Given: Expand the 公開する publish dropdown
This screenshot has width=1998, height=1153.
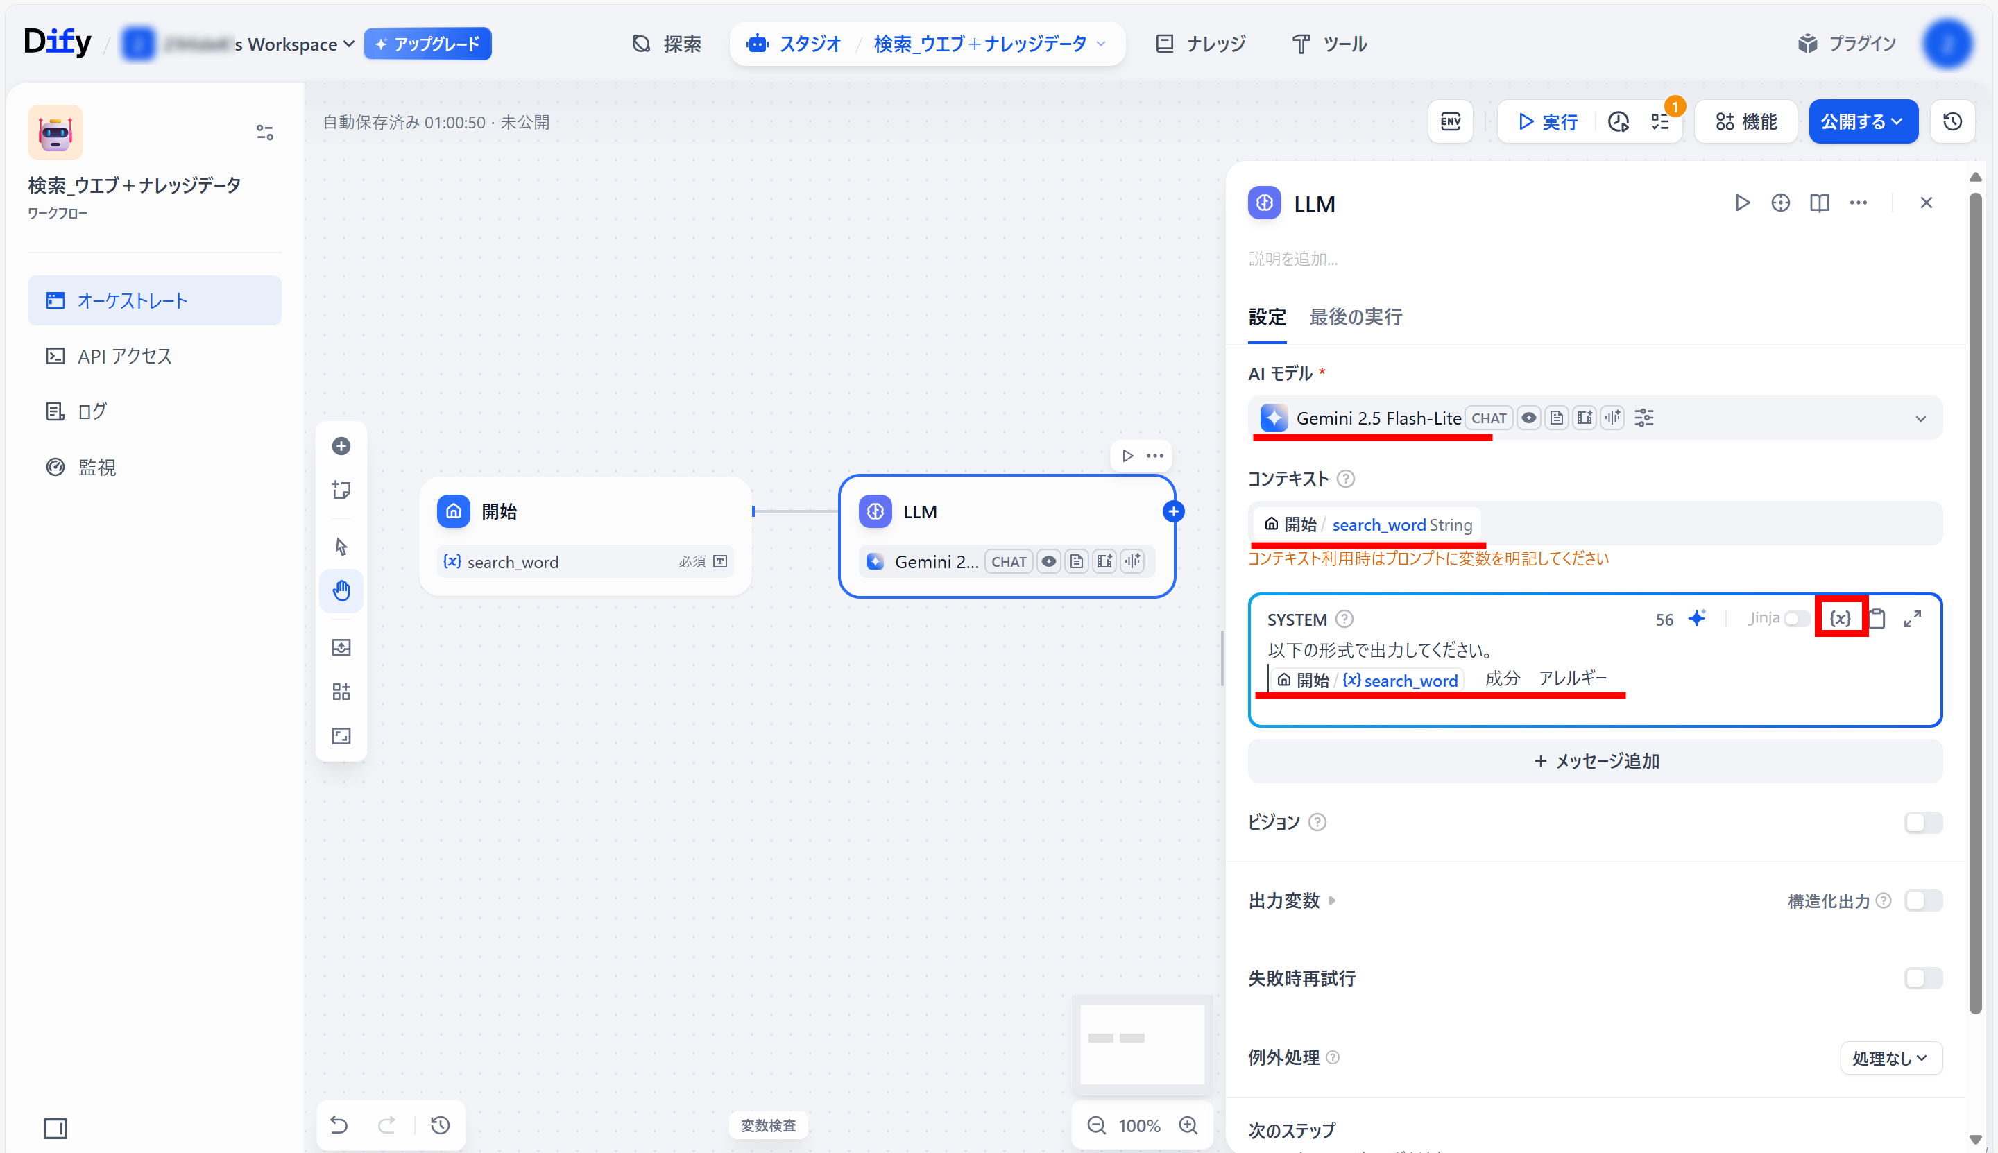Looking at the screenshot, I should (1863, 121).
